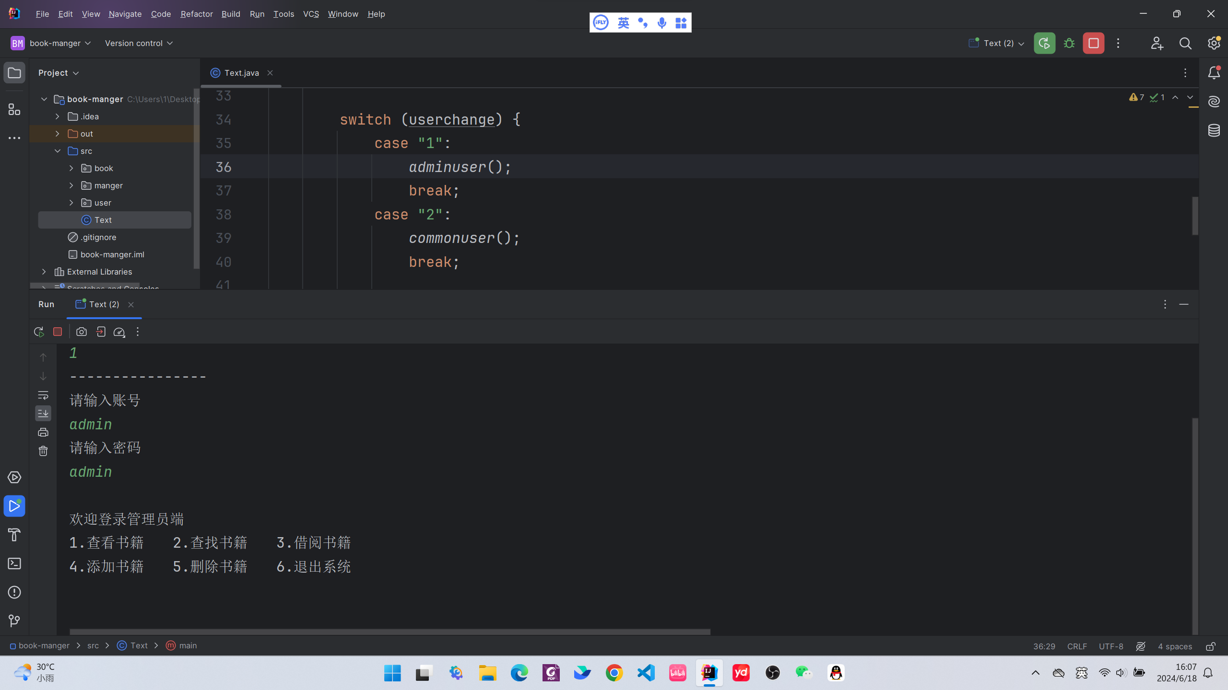The width and height of the screenshot is (1228, 690).
Task: Open the Build hammer tool window
Action: coord(14,535)
